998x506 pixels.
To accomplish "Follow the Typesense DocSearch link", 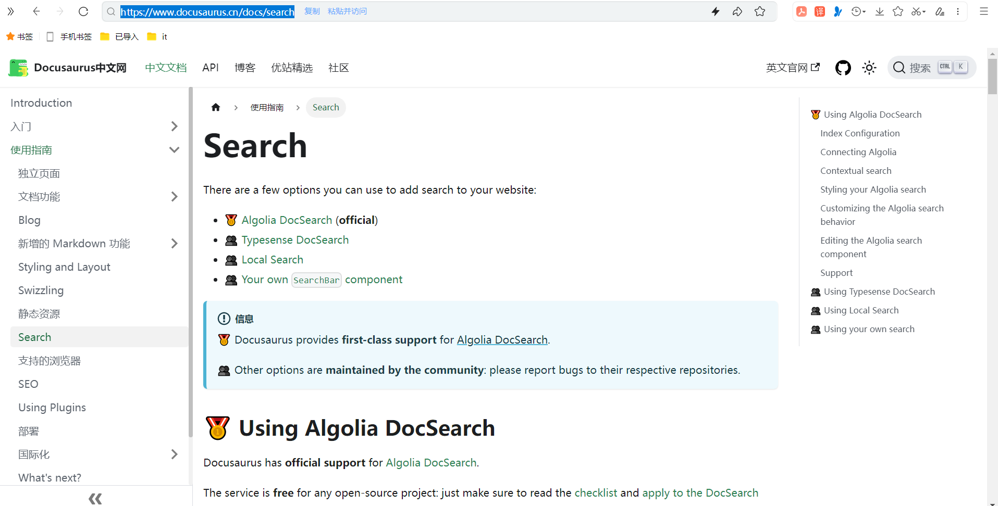I will [295, 240].
